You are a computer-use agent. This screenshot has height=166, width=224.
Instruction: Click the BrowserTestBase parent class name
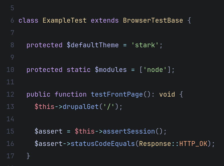click(153, 21)
